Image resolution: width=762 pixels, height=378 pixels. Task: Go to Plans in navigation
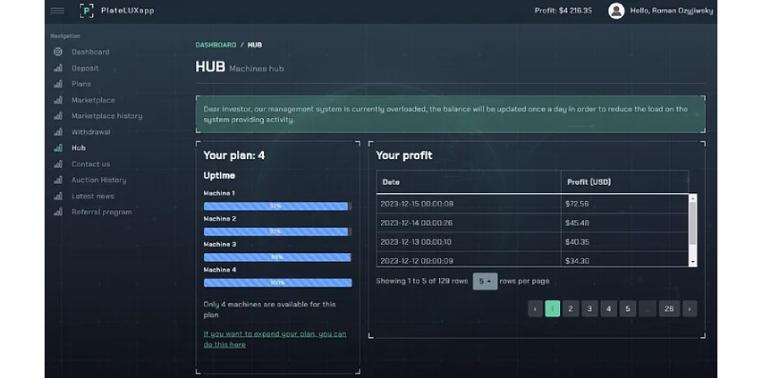(81, 84)
